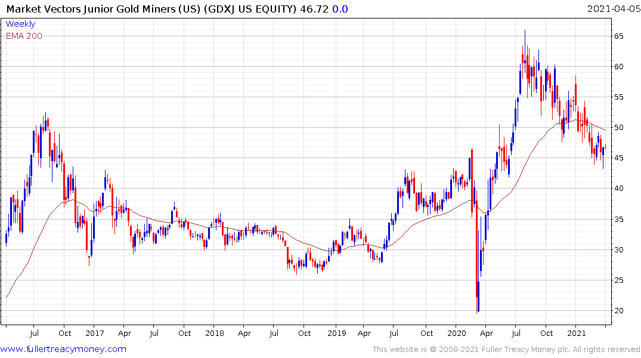Click the 45 price axis label
The image size is (641, 358).
click(619, 158)
